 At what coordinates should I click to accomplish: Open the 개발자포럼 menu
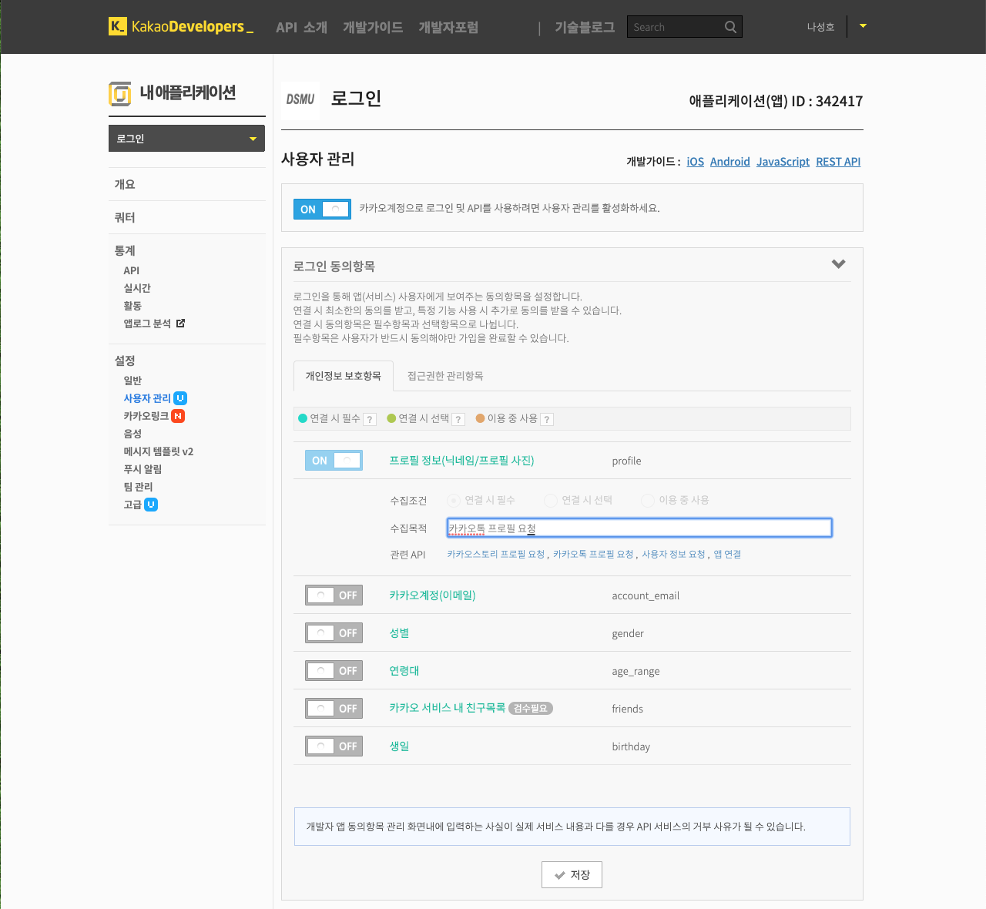[x=448, y=27]
